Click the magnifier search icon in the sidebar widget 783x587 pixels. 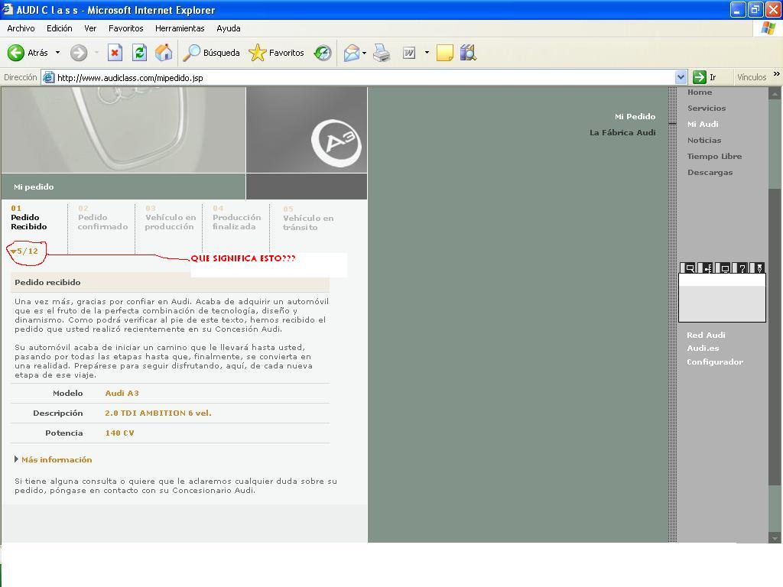690,268
